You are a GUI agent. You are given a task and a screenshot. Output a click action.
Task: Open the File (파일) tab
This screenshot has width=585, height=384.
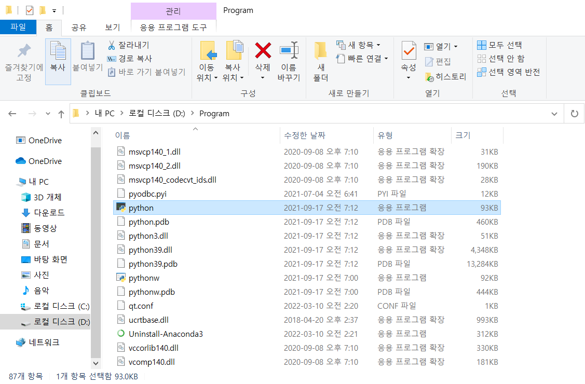tap(18, 27)
